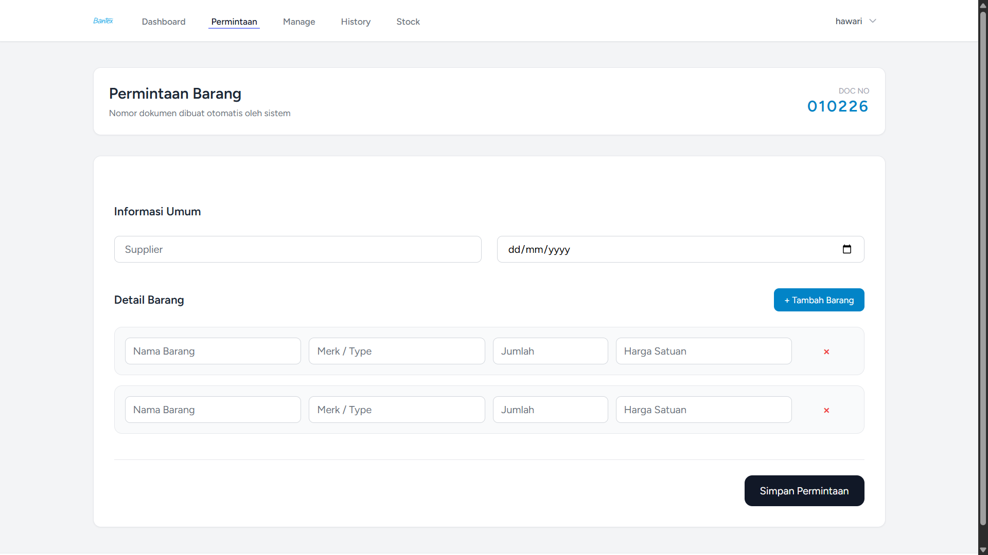Click the + Tambah Barang button
The height and width of the screenshot is (555, 988).
(819, 300)
